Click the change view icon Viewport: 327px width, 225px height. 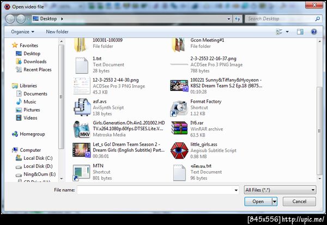tap(279, 32)
